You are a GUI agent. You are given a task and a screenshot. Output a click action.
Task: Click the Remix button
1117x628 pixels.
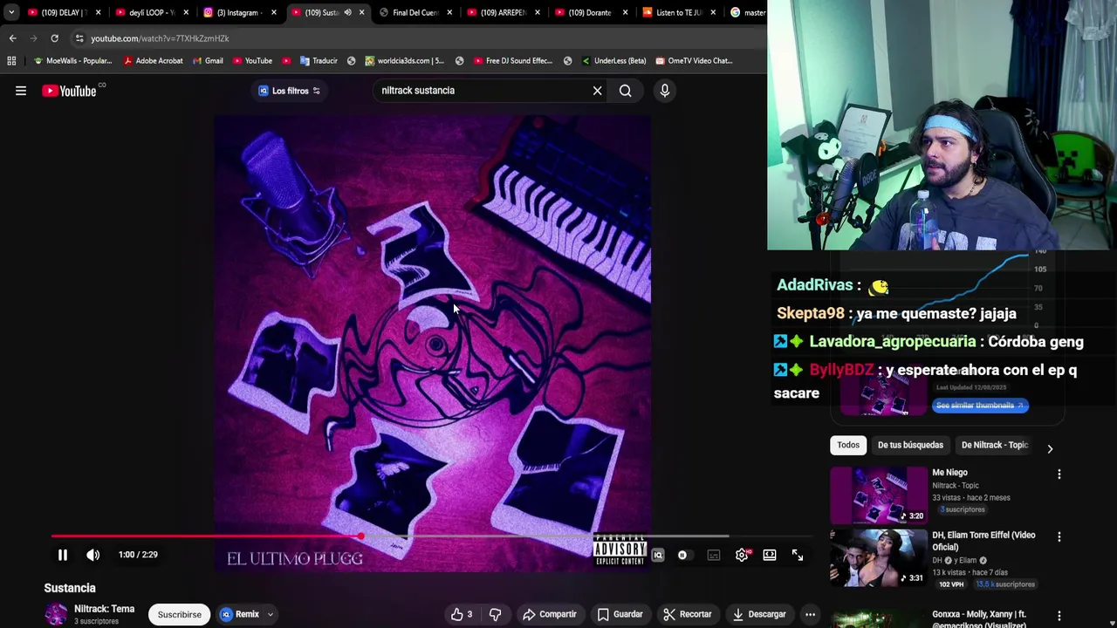click(x=240, y=614)
